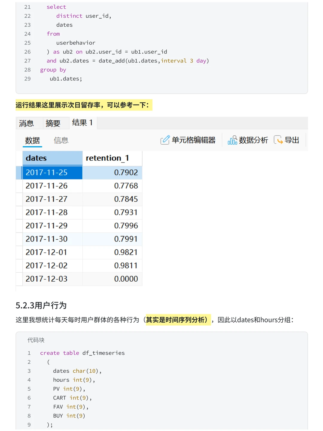
Task: Select cell 2017-12-02
Action: [52, 266]
